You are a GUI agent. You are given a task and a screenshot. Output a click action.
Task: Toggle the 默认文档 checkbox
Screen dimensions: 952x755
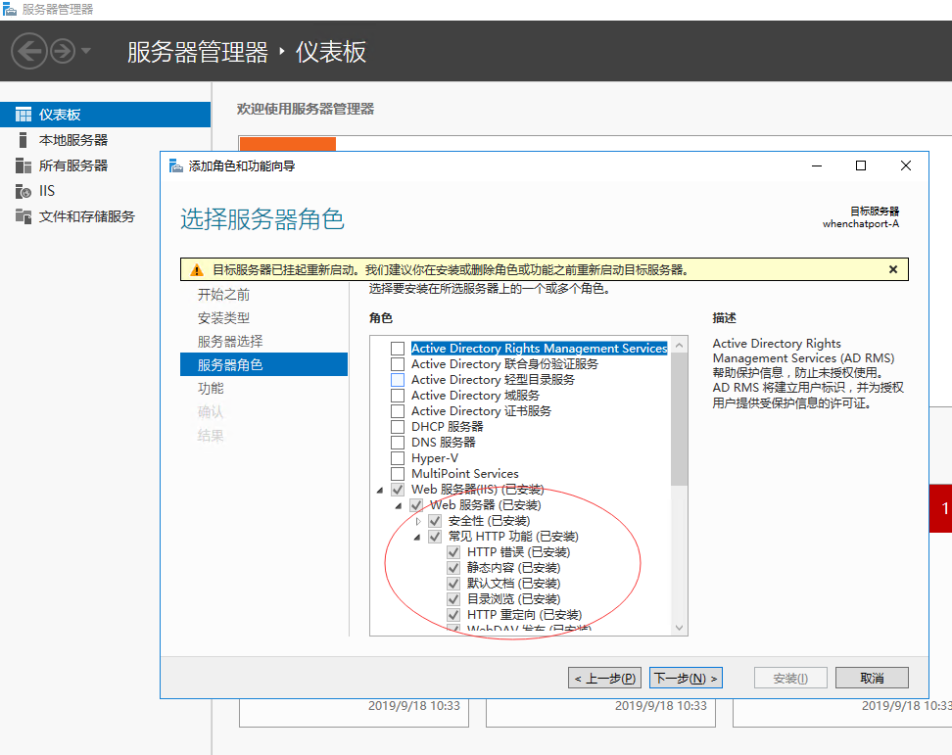click(453, 584)
